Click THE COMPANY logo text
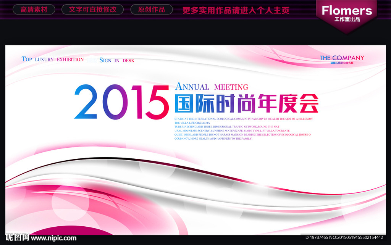This screenshot has width=391, height=245. [342, 58]
